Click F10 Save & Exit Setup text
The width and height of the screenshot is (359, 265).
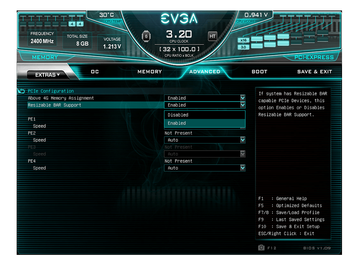(289, 226)
